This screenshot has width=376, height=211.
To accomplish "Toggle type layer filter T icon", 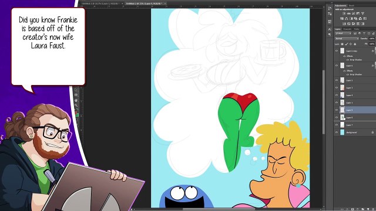I will 364,33.
